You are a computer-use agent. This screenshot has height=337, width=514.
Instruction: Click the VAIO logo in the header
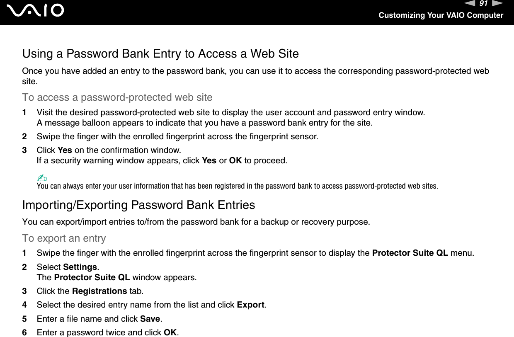[x=38, y=11]
